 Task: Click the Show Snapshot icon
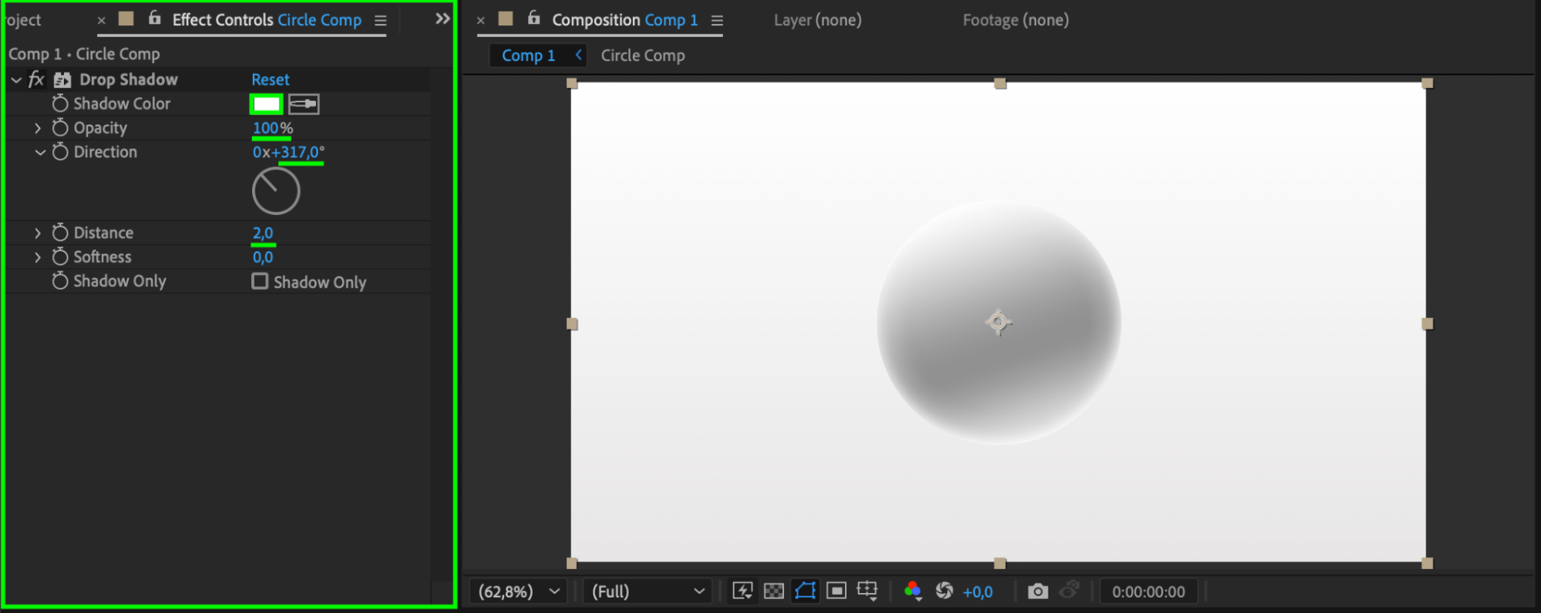click(1069, 591)
